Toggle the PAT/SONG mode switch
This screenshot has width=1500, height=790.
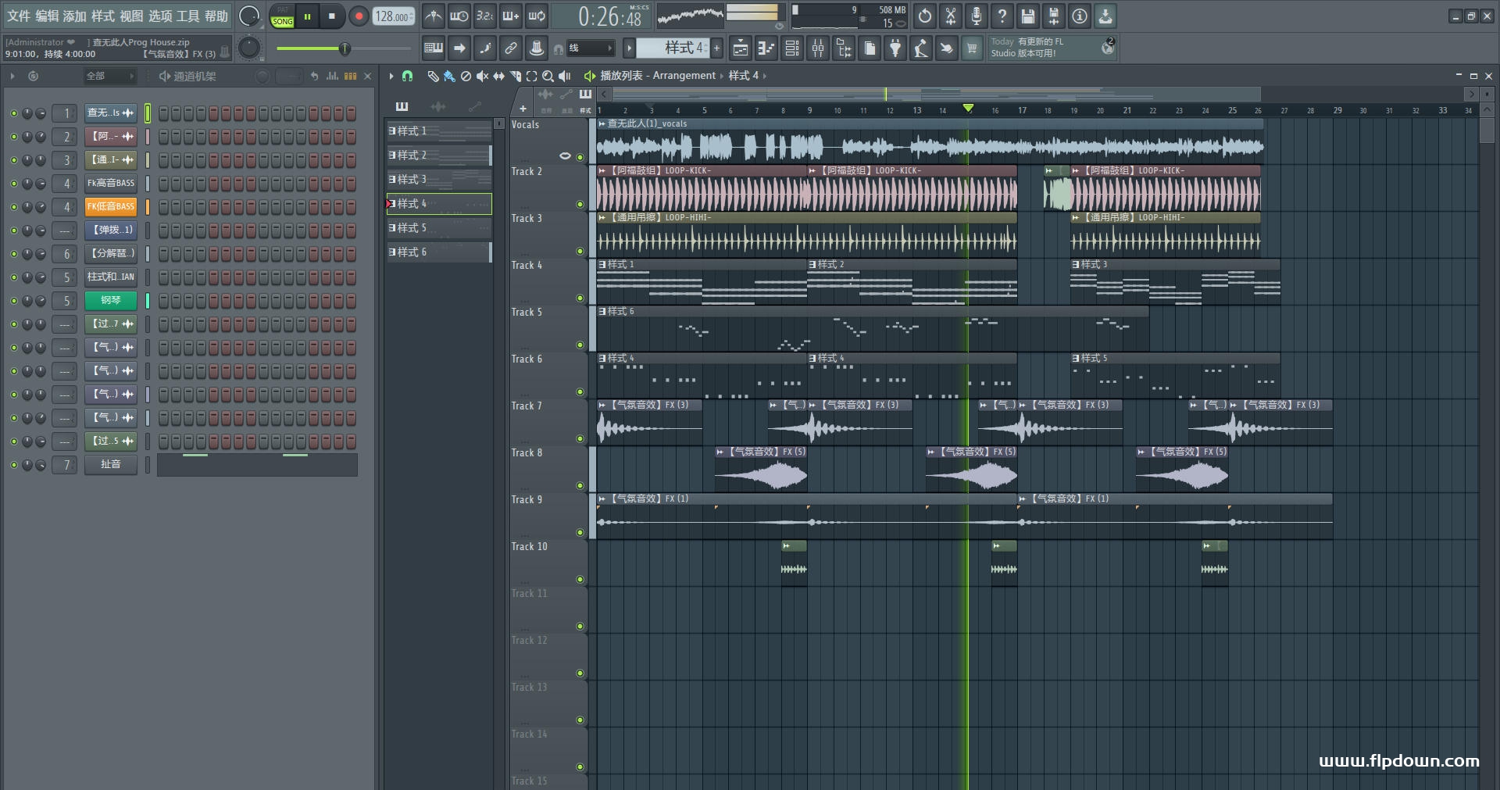tap(282, 16)
